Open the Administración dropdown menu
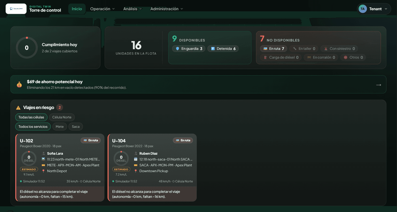The width and height of the screenshot is (397, 212). 167,9
